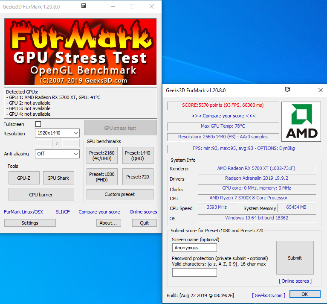Open the About... dialog
This screenshot has height=304, width=327.
click(x=108, y=223)
